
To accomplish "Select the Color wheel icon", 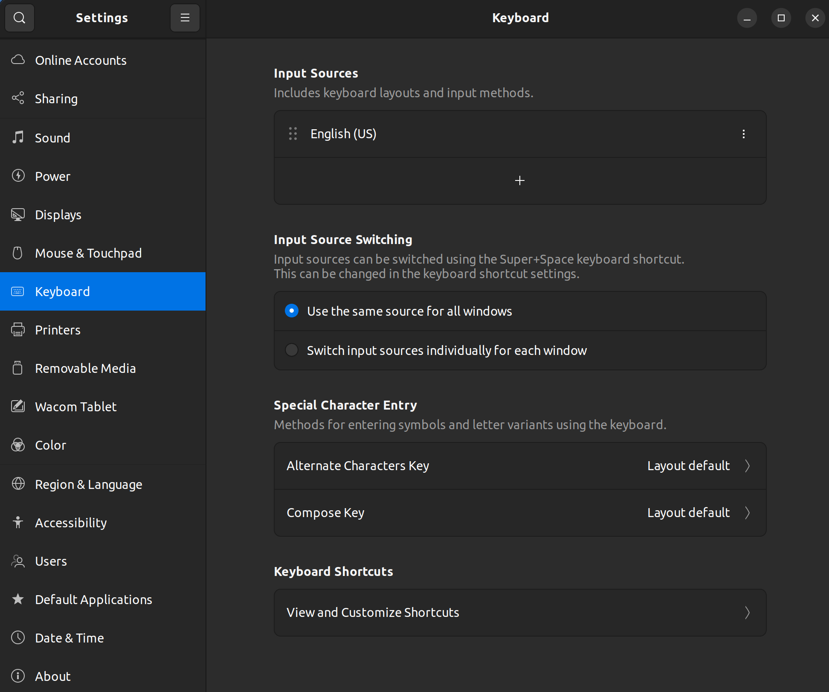I will point(17,445).
